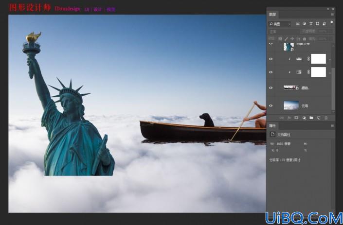Filter layers by smart objects
The image size is (343, 225).
point(324,24)
